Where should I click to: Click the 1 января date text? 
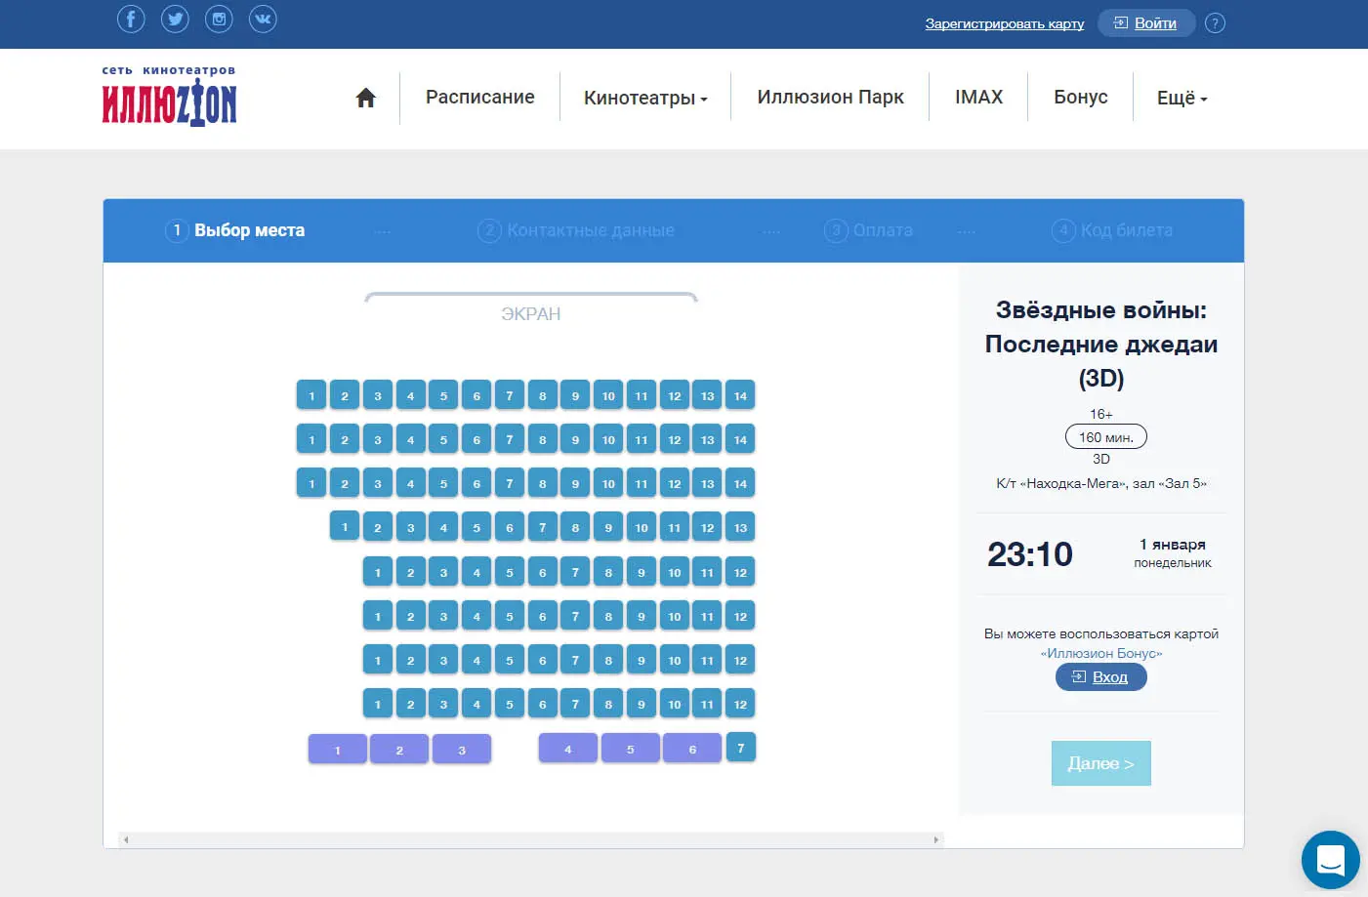(x=1173, y=545)
